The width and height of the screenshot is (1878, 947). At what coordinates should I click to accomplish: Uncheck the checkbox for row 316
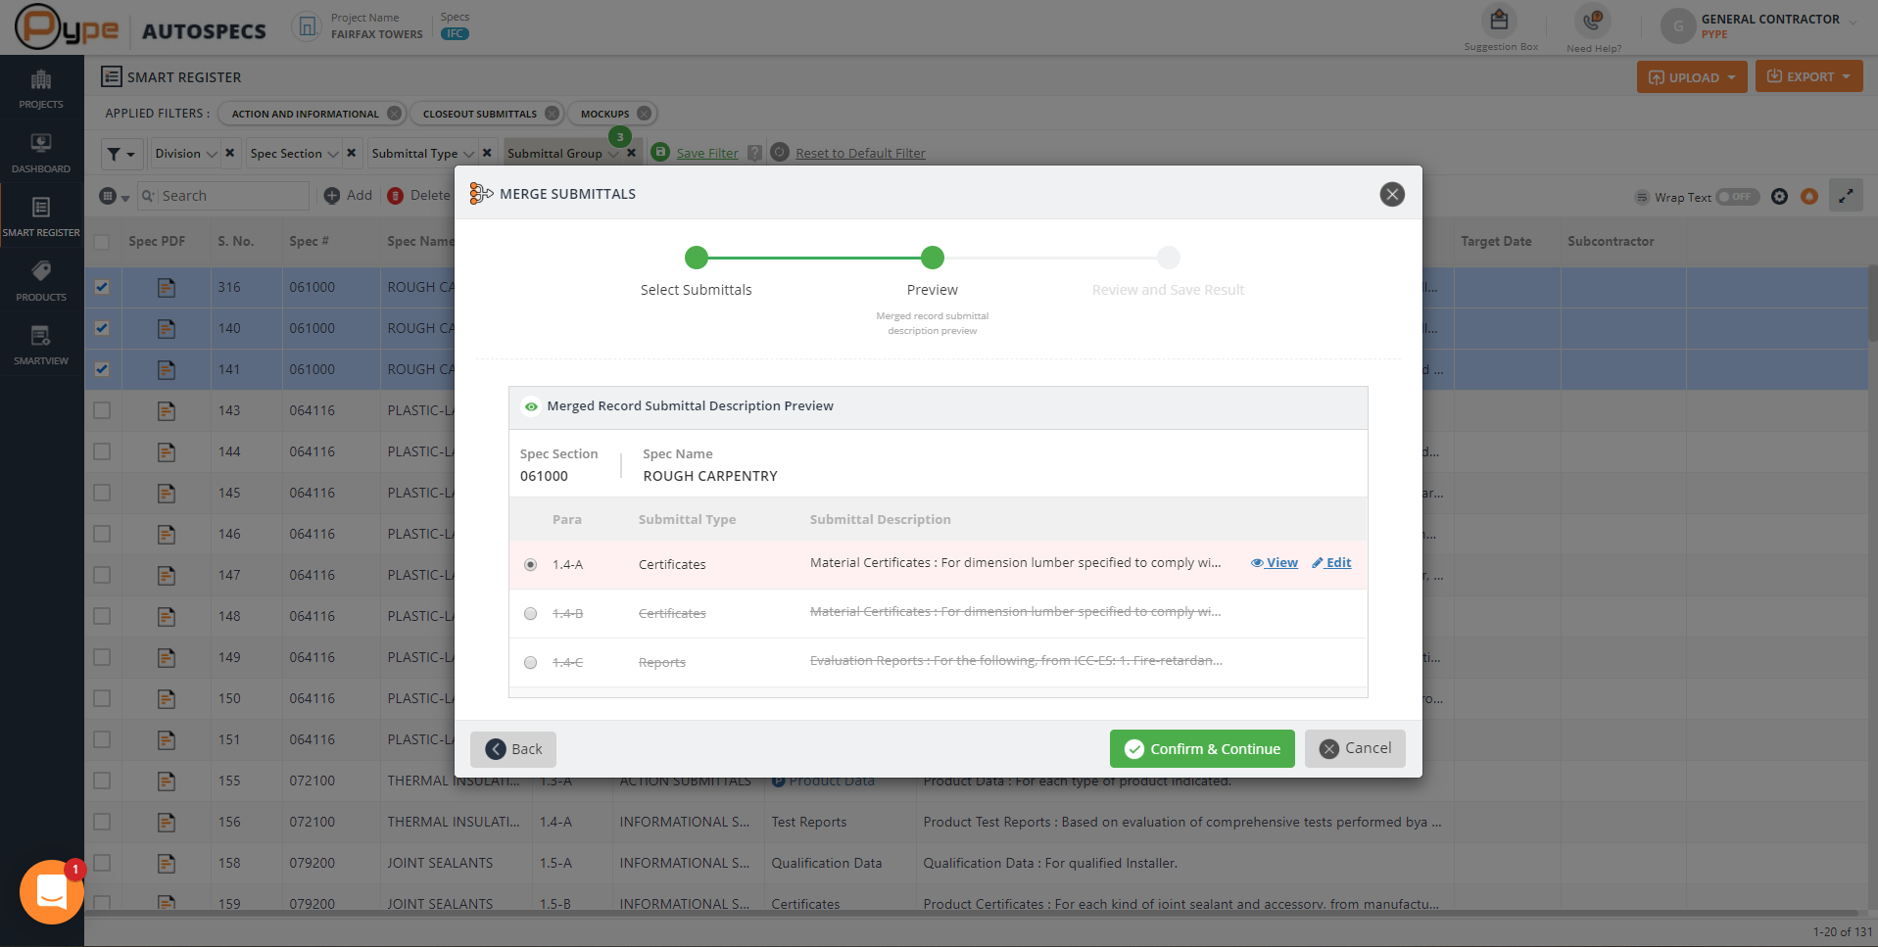coord(102,288)
